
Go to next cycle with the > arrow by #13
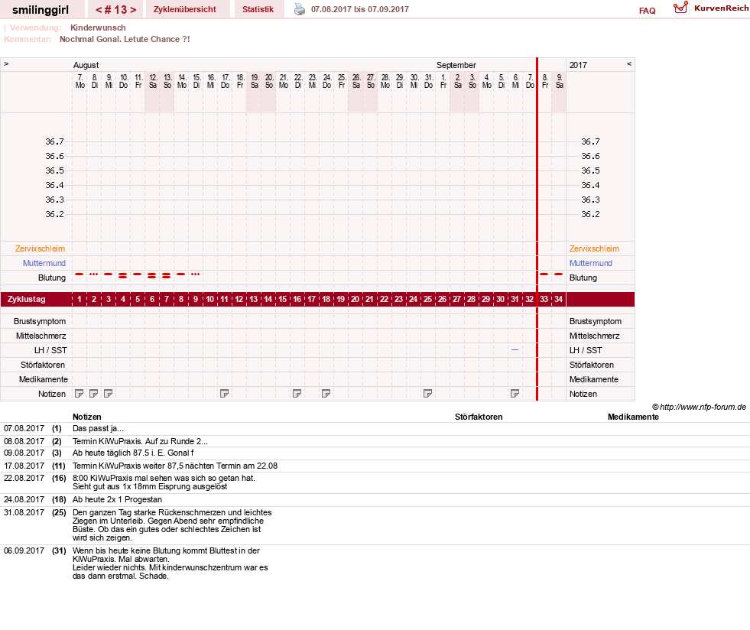(x=134, y=10)
